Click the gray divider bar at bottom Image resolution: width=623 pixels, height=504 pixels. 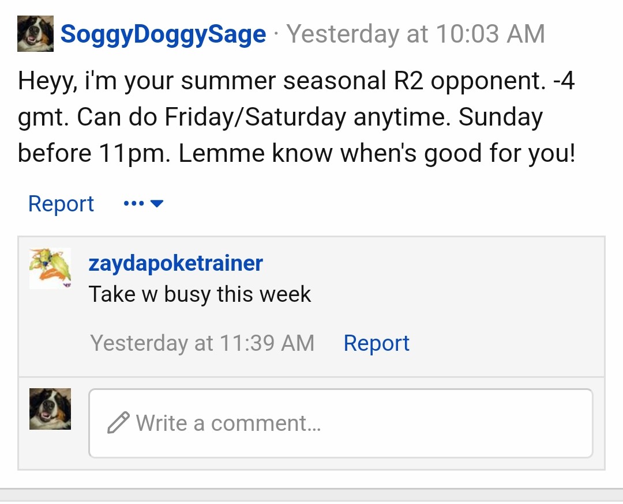click(x=311, y=496)
